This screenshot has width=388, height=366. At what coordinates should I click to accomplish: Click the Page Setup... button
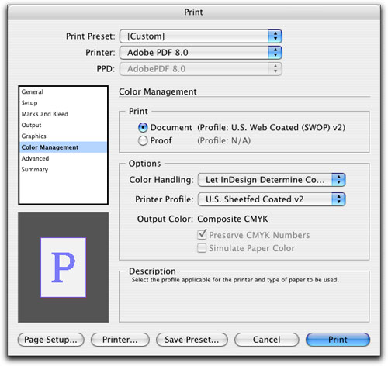pyautogui.click(x=51, y=340)
